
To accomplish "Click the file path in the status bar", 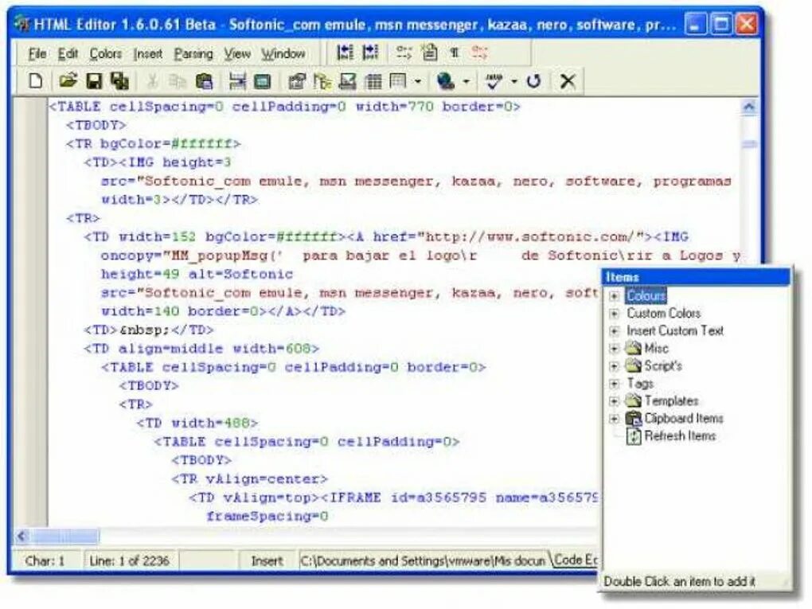I will click(423, 561).
